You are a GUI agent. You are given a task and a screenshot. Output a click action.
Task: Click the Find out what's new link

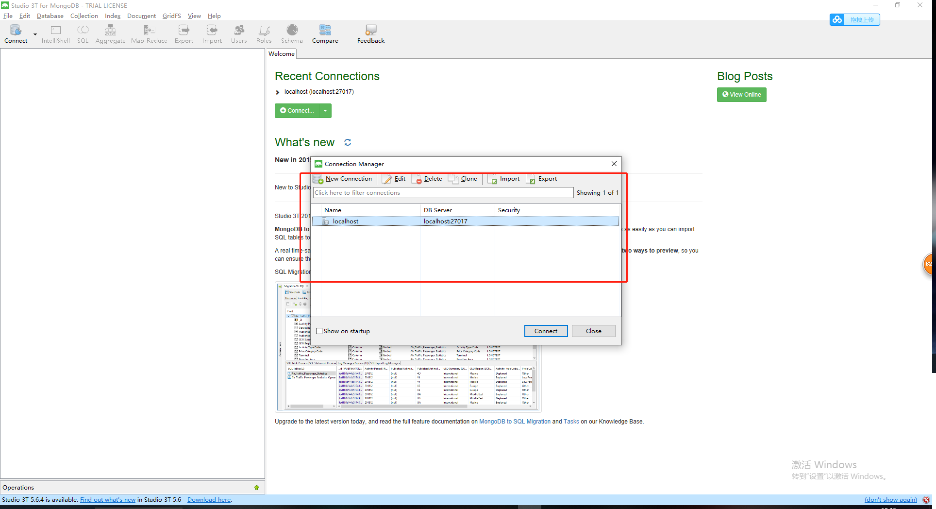point(108,499)
